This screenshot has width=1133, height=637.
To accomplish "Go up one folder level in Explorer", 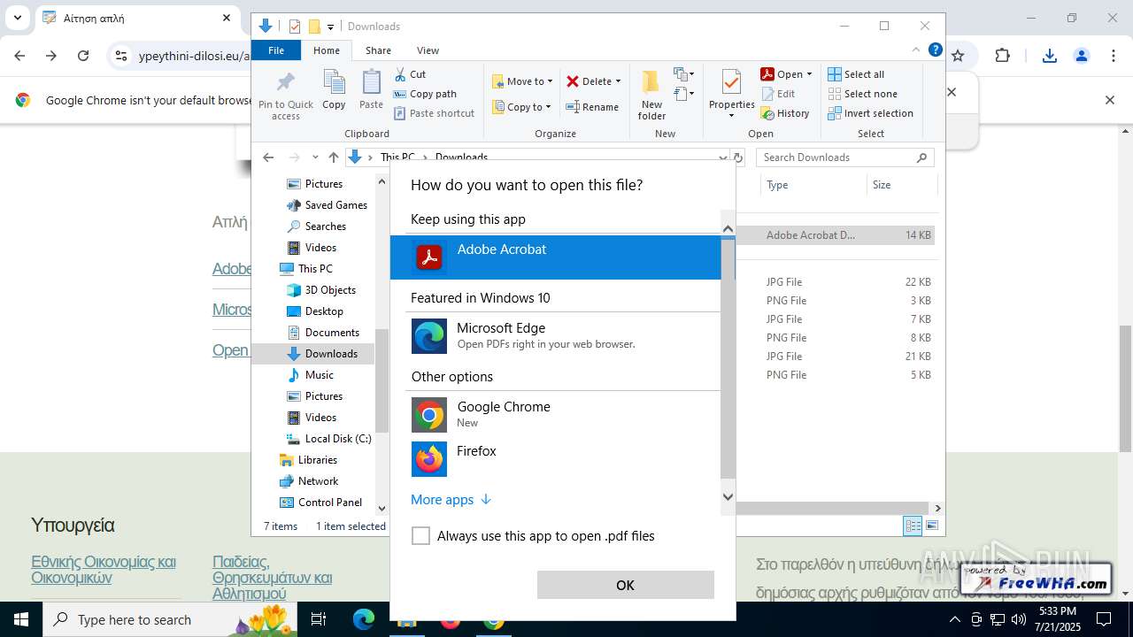I will (x=333, y=157).
